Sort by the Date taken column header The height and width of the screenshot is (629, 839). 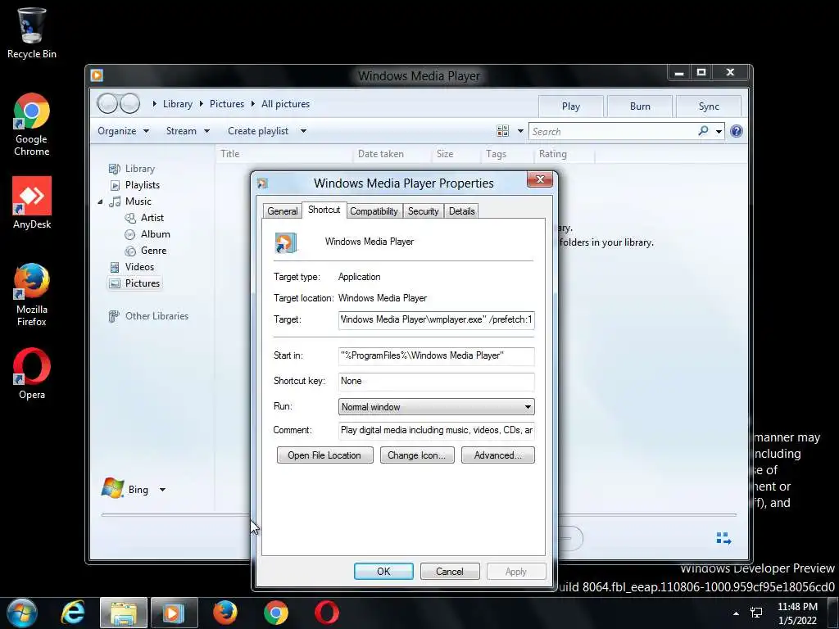(x=381, y=154)
